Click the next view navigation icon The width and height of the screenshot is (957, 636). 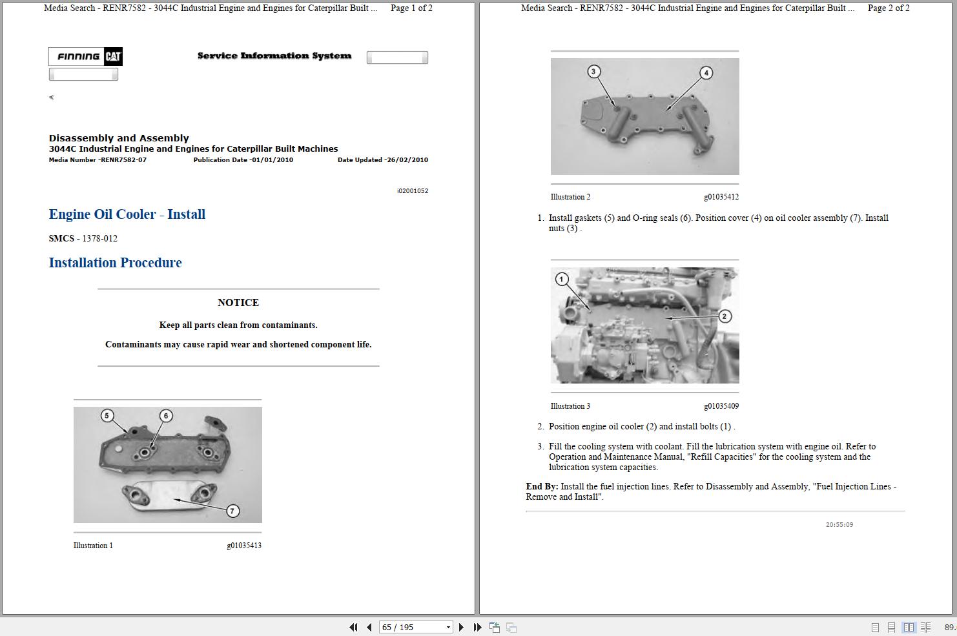click(511, 627)
